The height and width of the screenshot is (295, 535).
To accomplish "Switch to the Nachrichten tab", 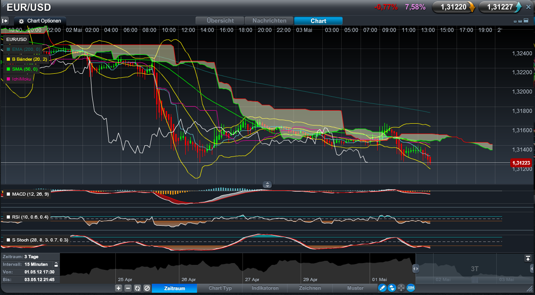I will (x=269, y=21).
